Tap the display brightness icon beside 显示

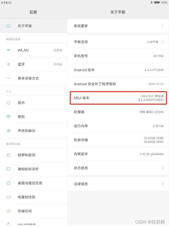click(x=8, y=103)
